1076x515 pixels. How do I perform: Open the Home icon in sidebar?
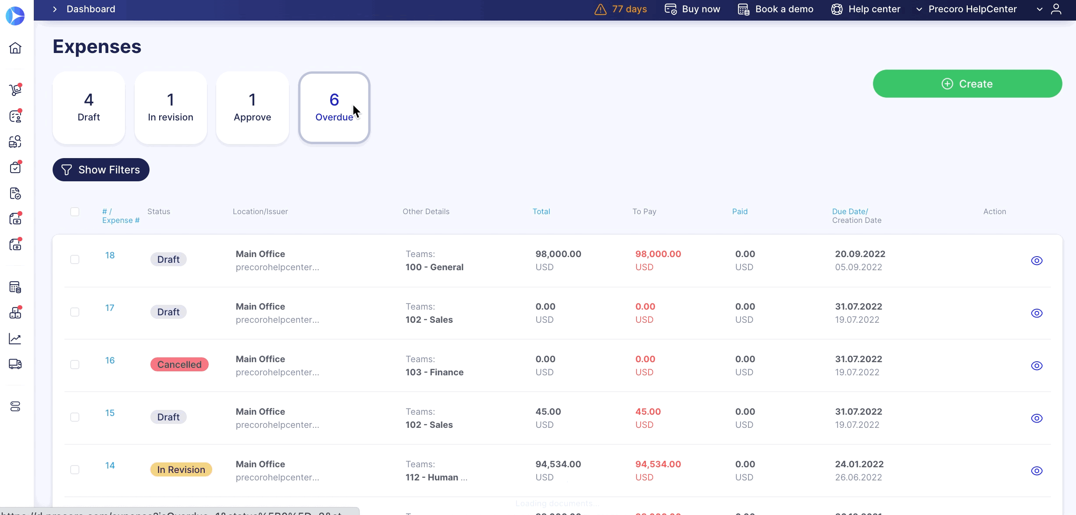pos(15,48)
